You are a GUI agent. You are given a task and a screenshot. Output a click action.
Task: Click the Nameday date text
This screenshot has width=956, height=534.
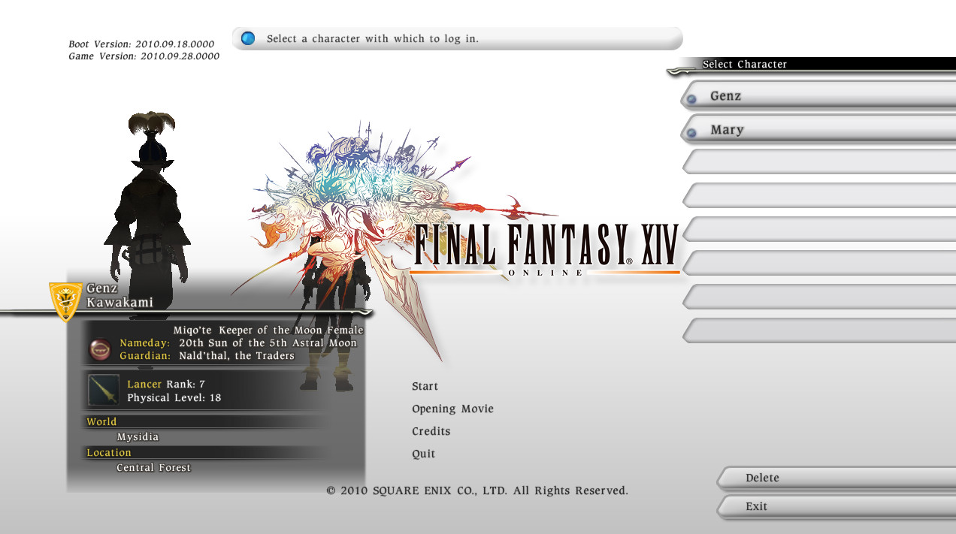[238, 343]
